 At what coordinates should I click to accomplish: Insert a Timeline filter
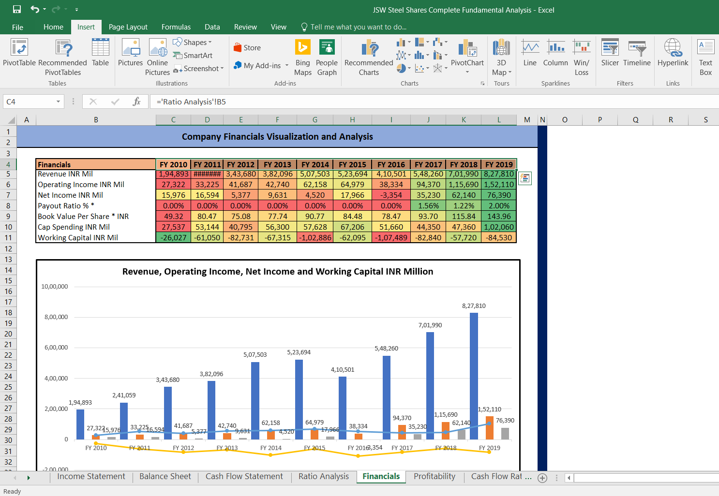637,53
